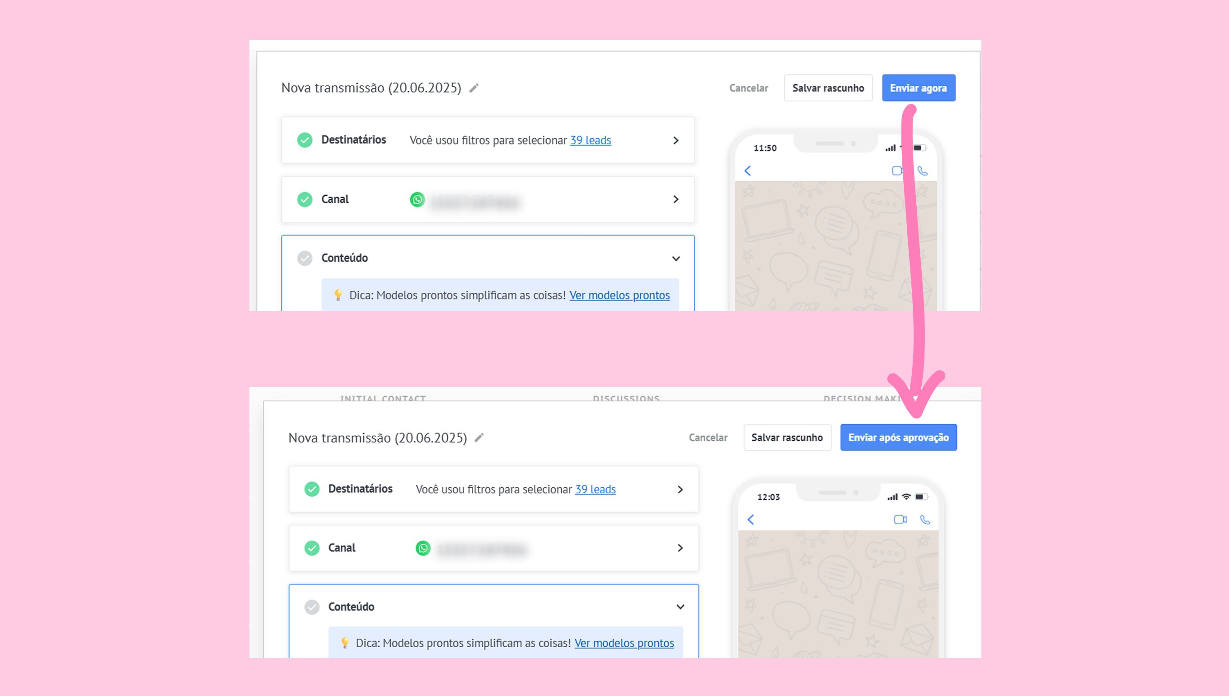1229x696 pixels.
Task: Click Salvar rascunho beside Enviar agora
Action: [x=828, y=88]
